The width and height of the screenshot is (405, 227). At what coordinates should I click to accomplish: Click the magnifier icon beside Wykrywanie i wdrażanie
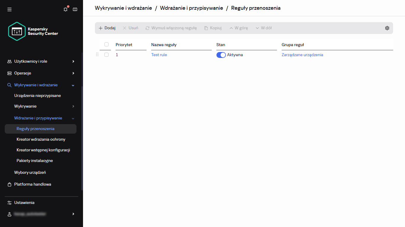point(9,85)
